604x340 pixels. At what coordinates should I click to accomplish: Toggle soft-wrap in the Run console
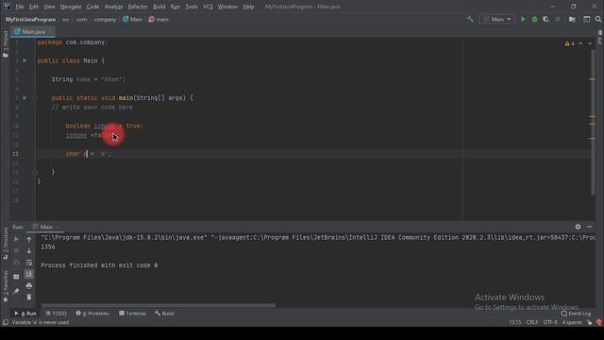(29, 263)
